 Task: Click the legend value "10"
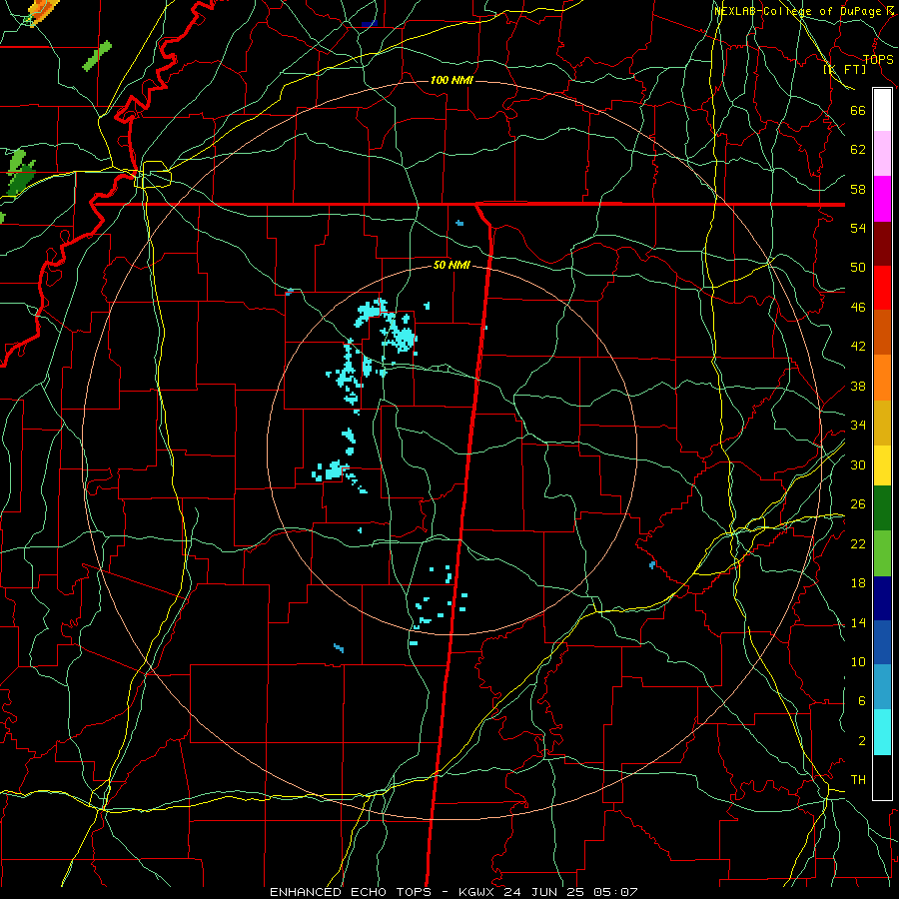tap(858, 661)
